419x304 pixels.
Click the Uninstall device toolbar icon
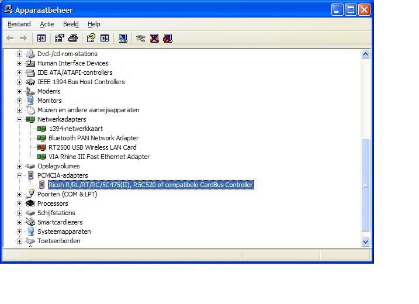click(154, 39)
